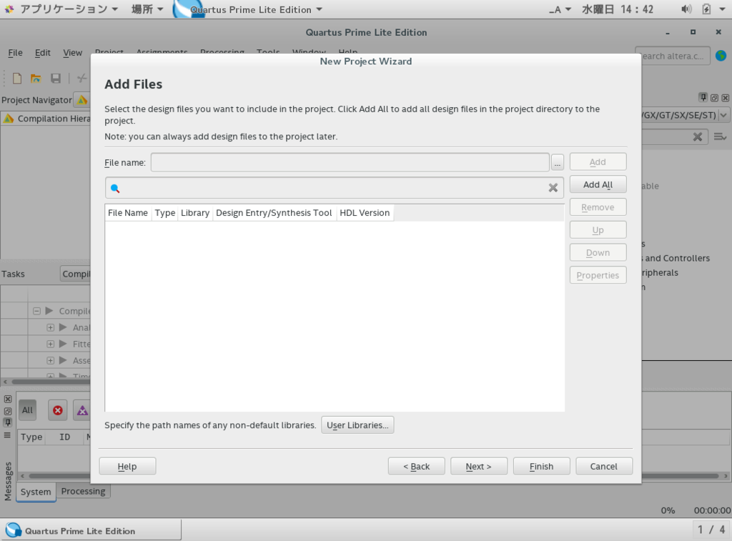Click the Properties button
Screen dimensions: 732x541
pos(598,275)
